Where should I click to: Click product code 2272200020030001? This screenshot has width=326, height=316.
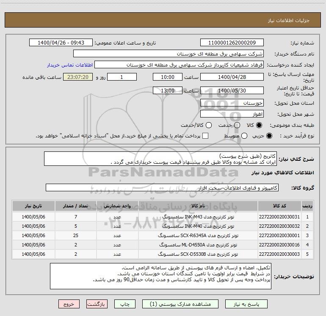click(x=279, y=235)
